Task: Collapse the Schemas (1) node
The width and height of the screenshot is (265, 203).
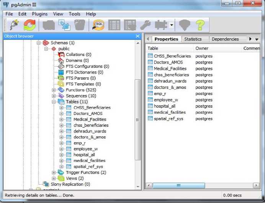Action: tap(39, 43)
